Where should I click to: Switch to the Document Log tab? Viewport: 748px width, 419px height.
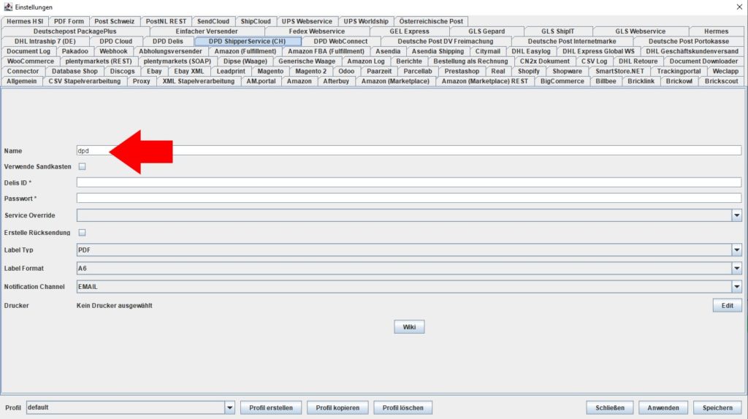[28, 52]
